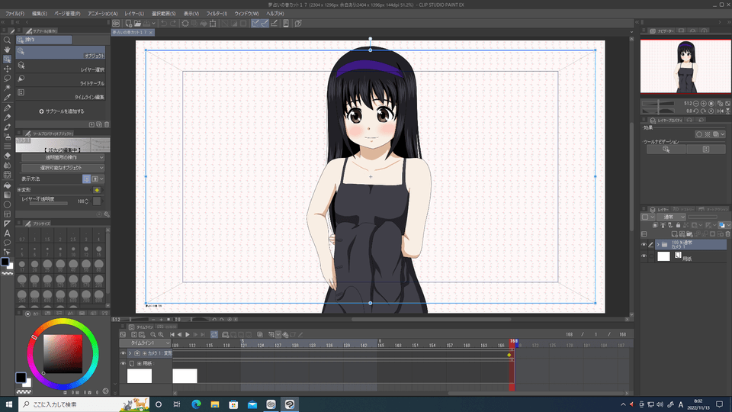Expand the カメラ 1 folder in Layer panel

[x=658, y=244]
